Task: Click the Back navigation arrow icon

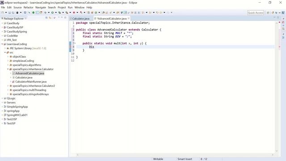Action: tap(161, 13)
